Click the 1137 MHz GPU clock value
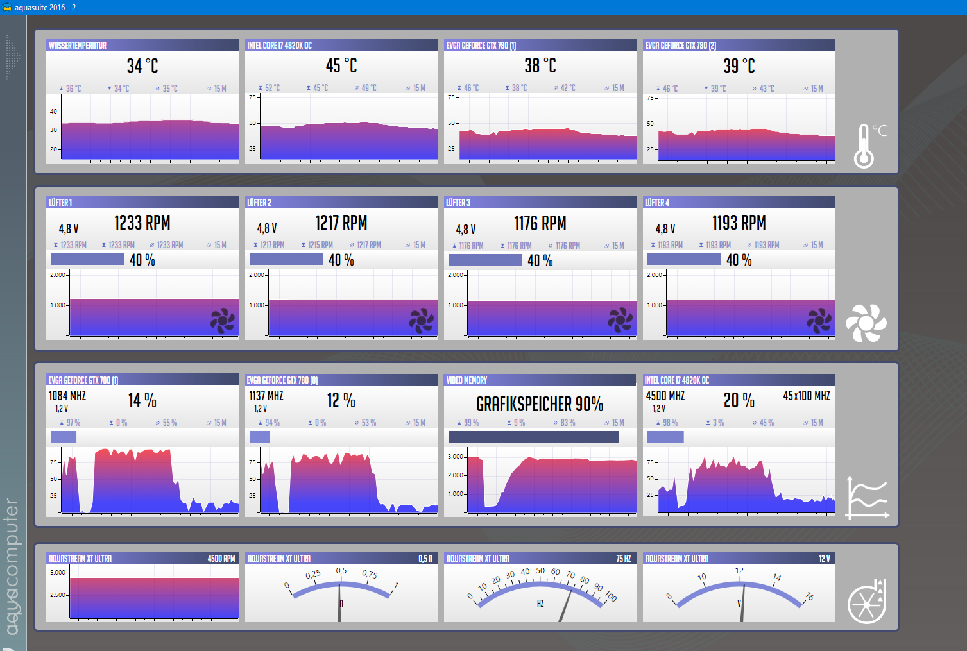The width and height of the screenshot is (967, 651). click(266, 396)
